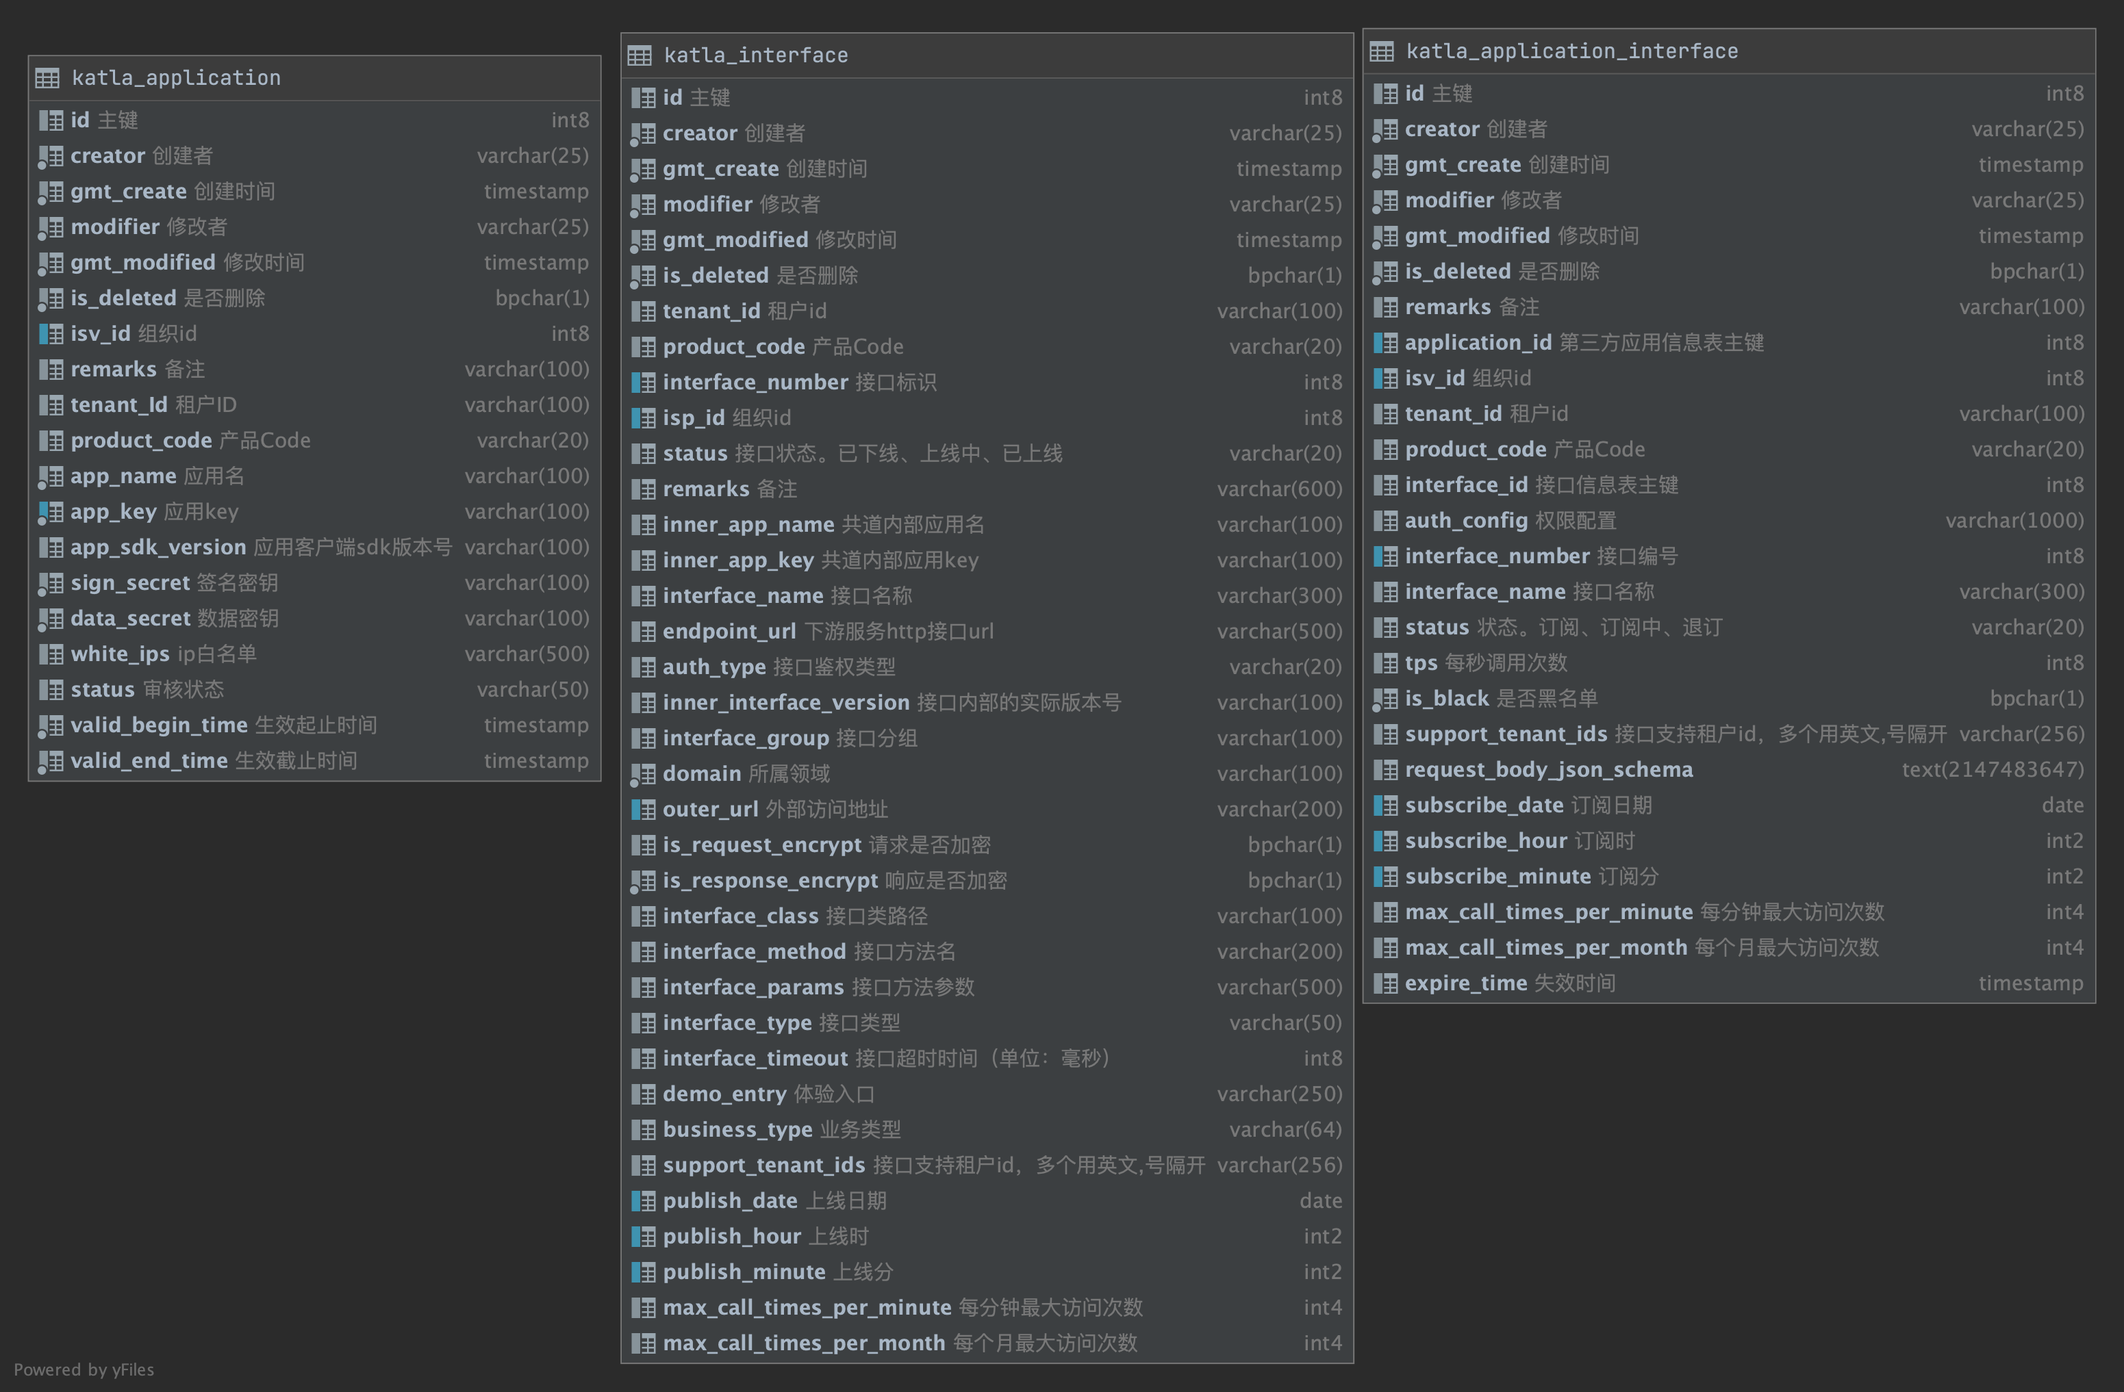Click column icon beside application_id 第三方应用信息表主键
This screenshot has height=1392, width=2124.
coord(1385,342)
